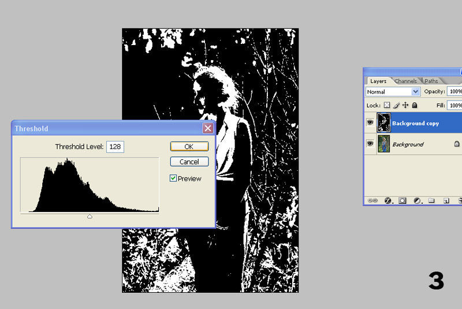Screen dimensions: 462x309
Task: Hide the Background copy layer
Action: tap(370, 123)
